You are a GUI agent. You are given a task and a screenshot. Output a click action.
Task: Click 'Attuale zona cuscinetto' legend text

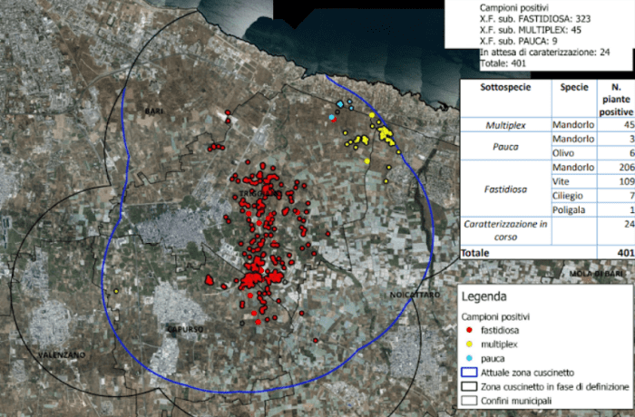tap(527, 373)
